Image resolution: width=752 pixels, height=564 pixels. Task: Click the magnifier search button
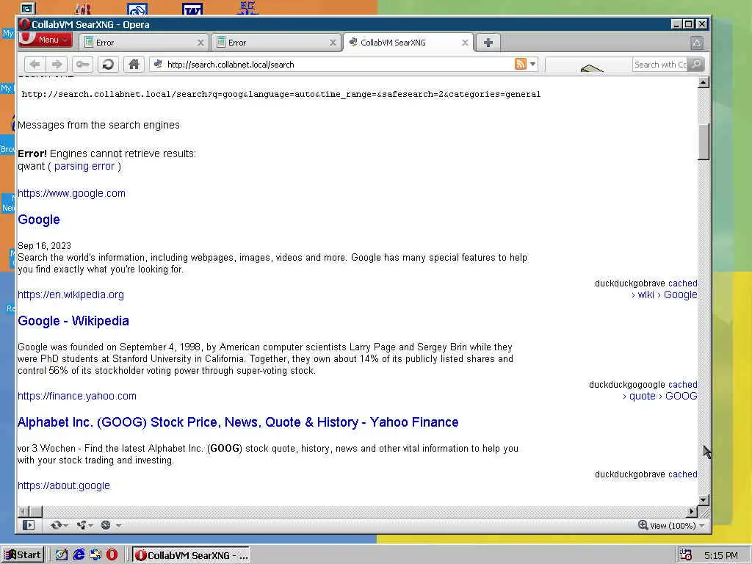tap(696, 65)
